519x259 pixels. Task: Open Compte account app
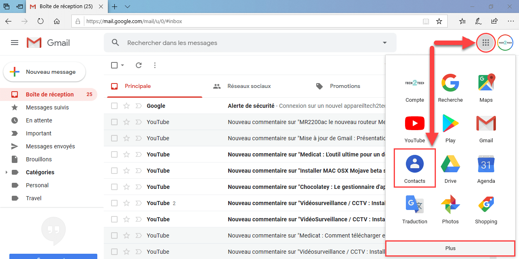(x=415, y=87)
